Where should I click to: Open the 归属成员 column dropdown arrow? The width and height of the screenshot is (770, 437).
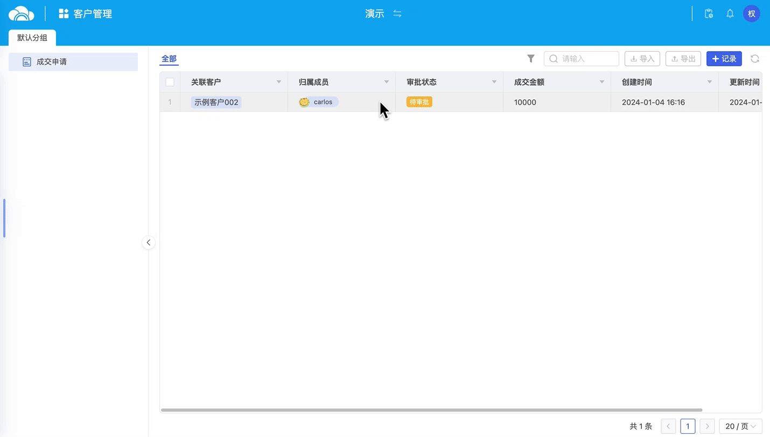tap(387, 82)
